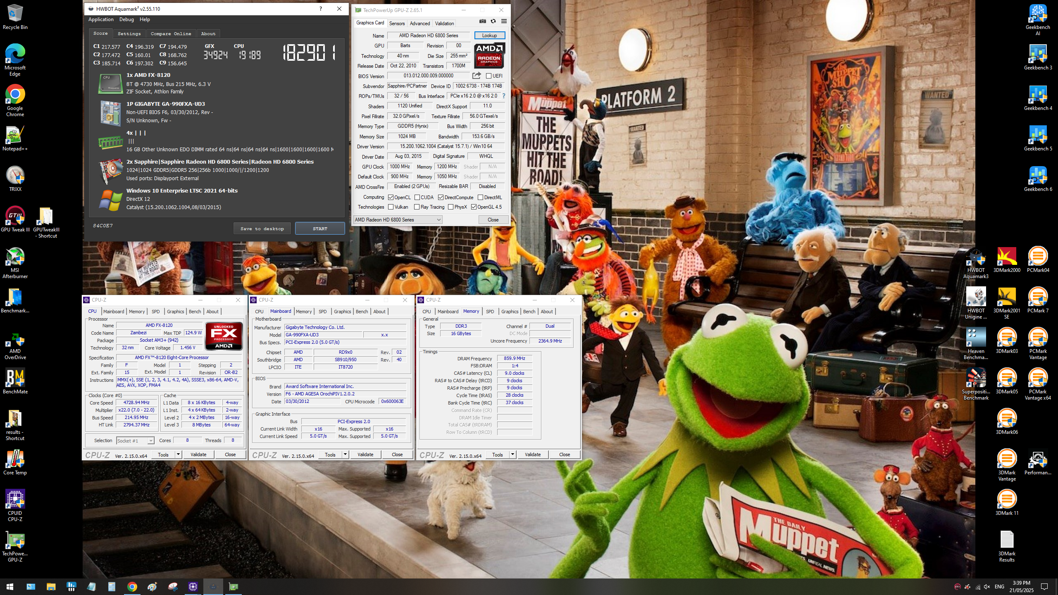Toggle the Vulkan checkbox
Screen dimensions: 1058x595
tap(391, 207)
